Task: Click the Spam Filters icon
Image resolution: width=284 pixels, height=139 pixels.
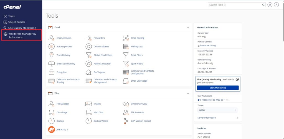Action: (x=126, y=63)
